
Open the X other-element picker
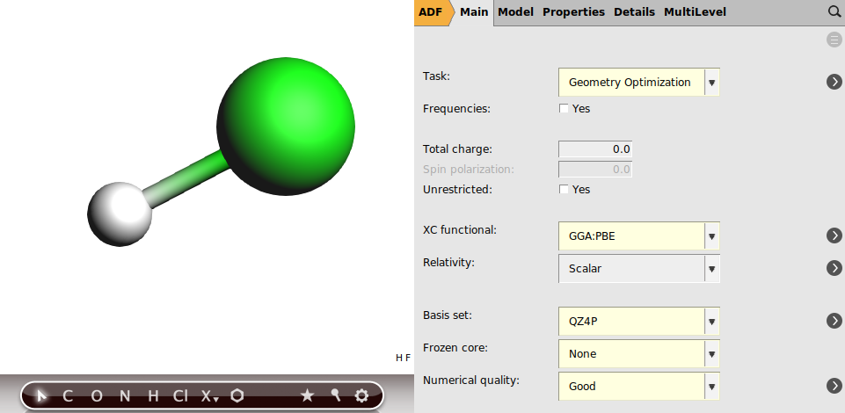[x=209, y=396]
